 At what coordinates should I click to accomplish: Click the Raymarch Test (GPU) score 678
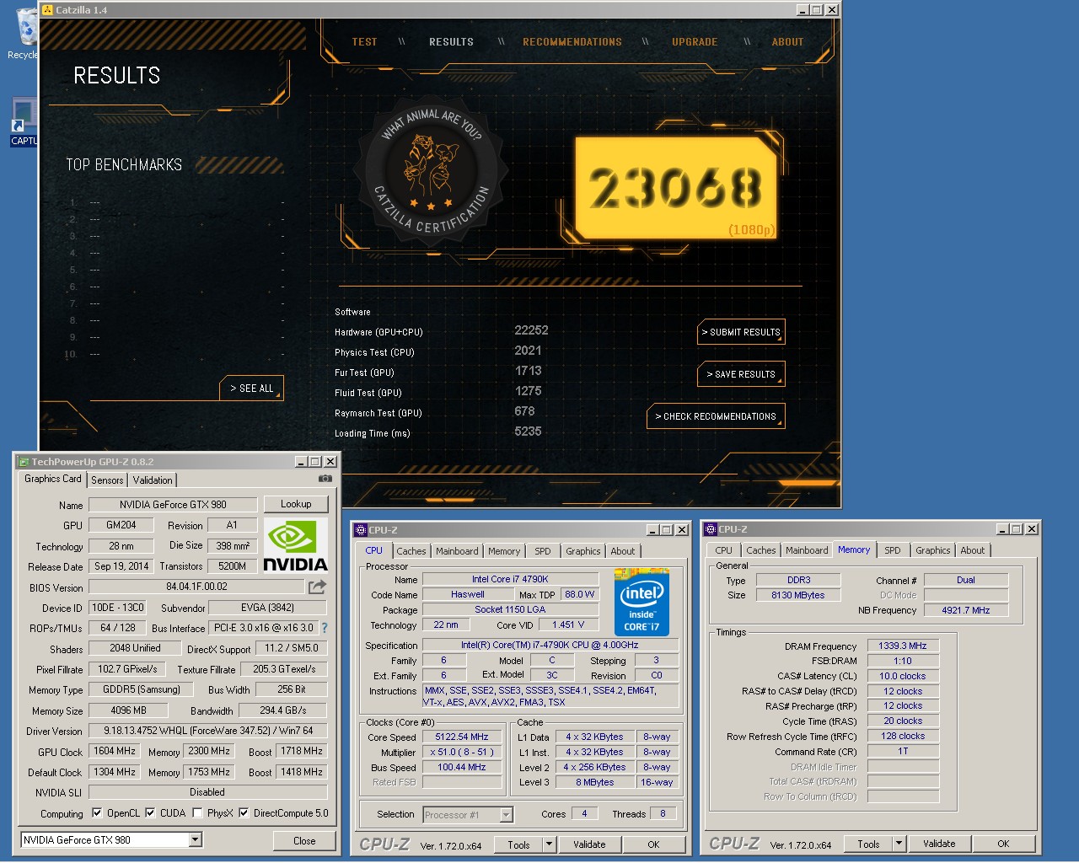click(524, 411)
